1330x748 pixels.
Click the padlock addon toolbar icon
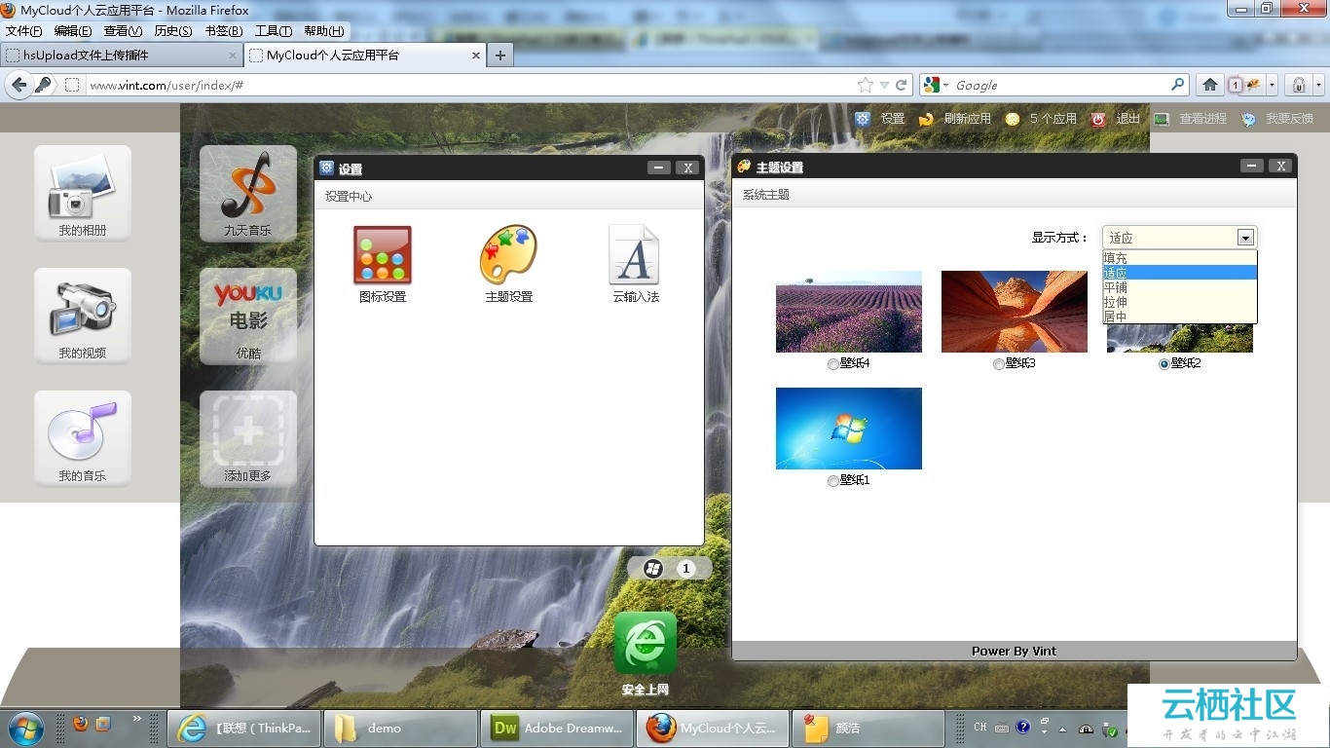pyautogui.click(x=1299, y=85)
